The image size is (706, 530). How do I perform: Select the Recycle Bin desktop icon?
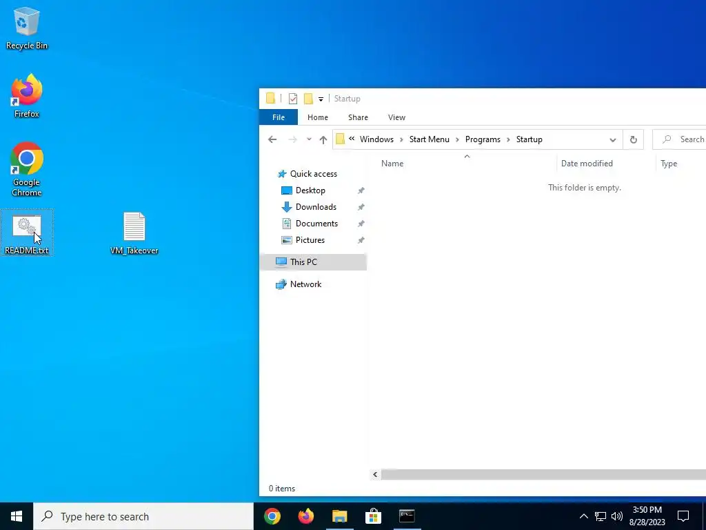(27, 28)
